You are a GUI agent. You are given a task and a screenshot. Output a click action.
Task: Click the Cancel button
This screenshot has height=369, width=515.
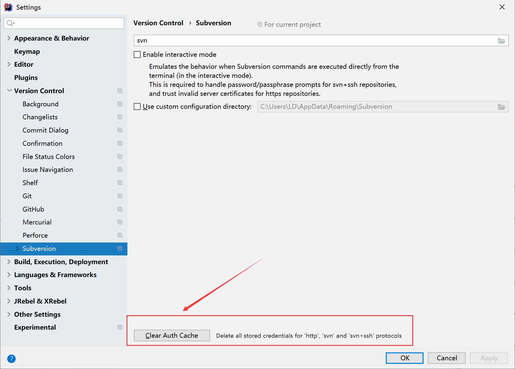[447, 358]
